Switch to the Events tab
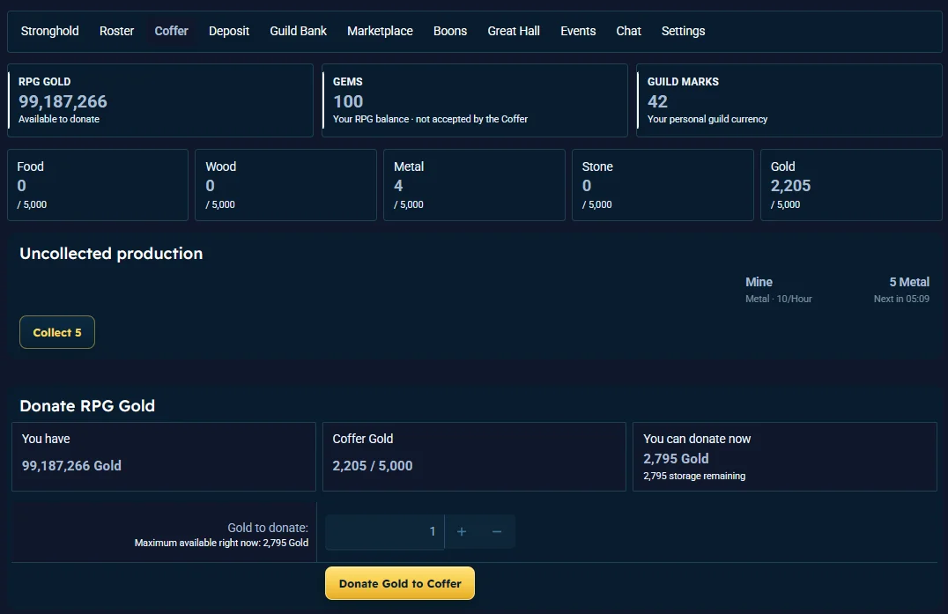Image resolution: width=948 pixels, height=614 pixels. (x=578, y=31)
